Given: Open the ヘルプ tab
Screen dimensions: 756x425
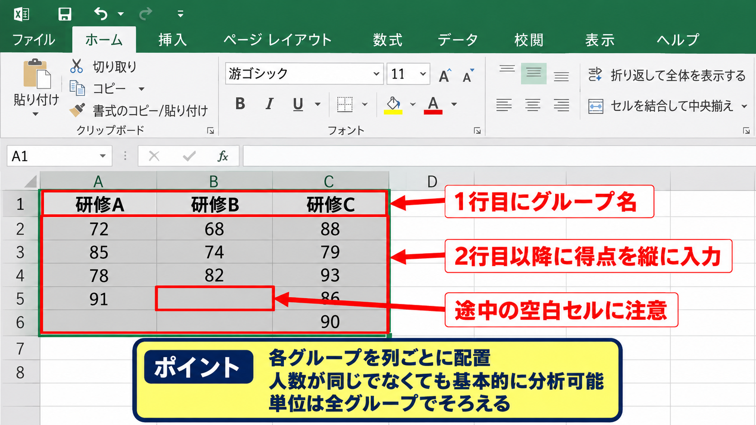Looking at the screenshot, I should click(x=678, y=40).
